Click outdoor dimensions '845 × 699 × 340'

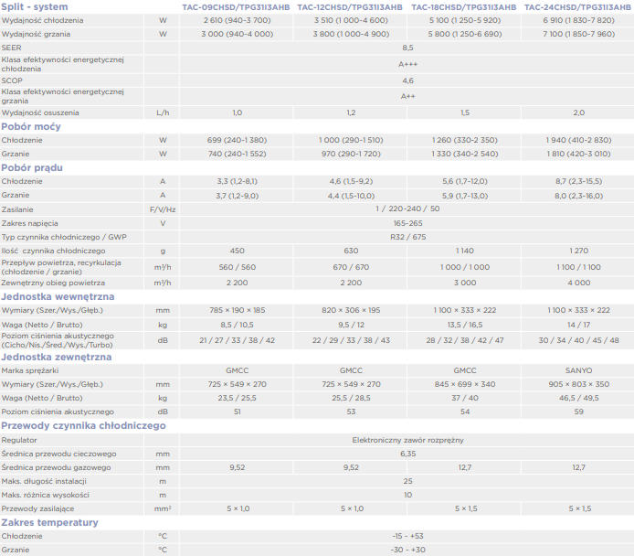pyautogui.click(x=465, y=384)
